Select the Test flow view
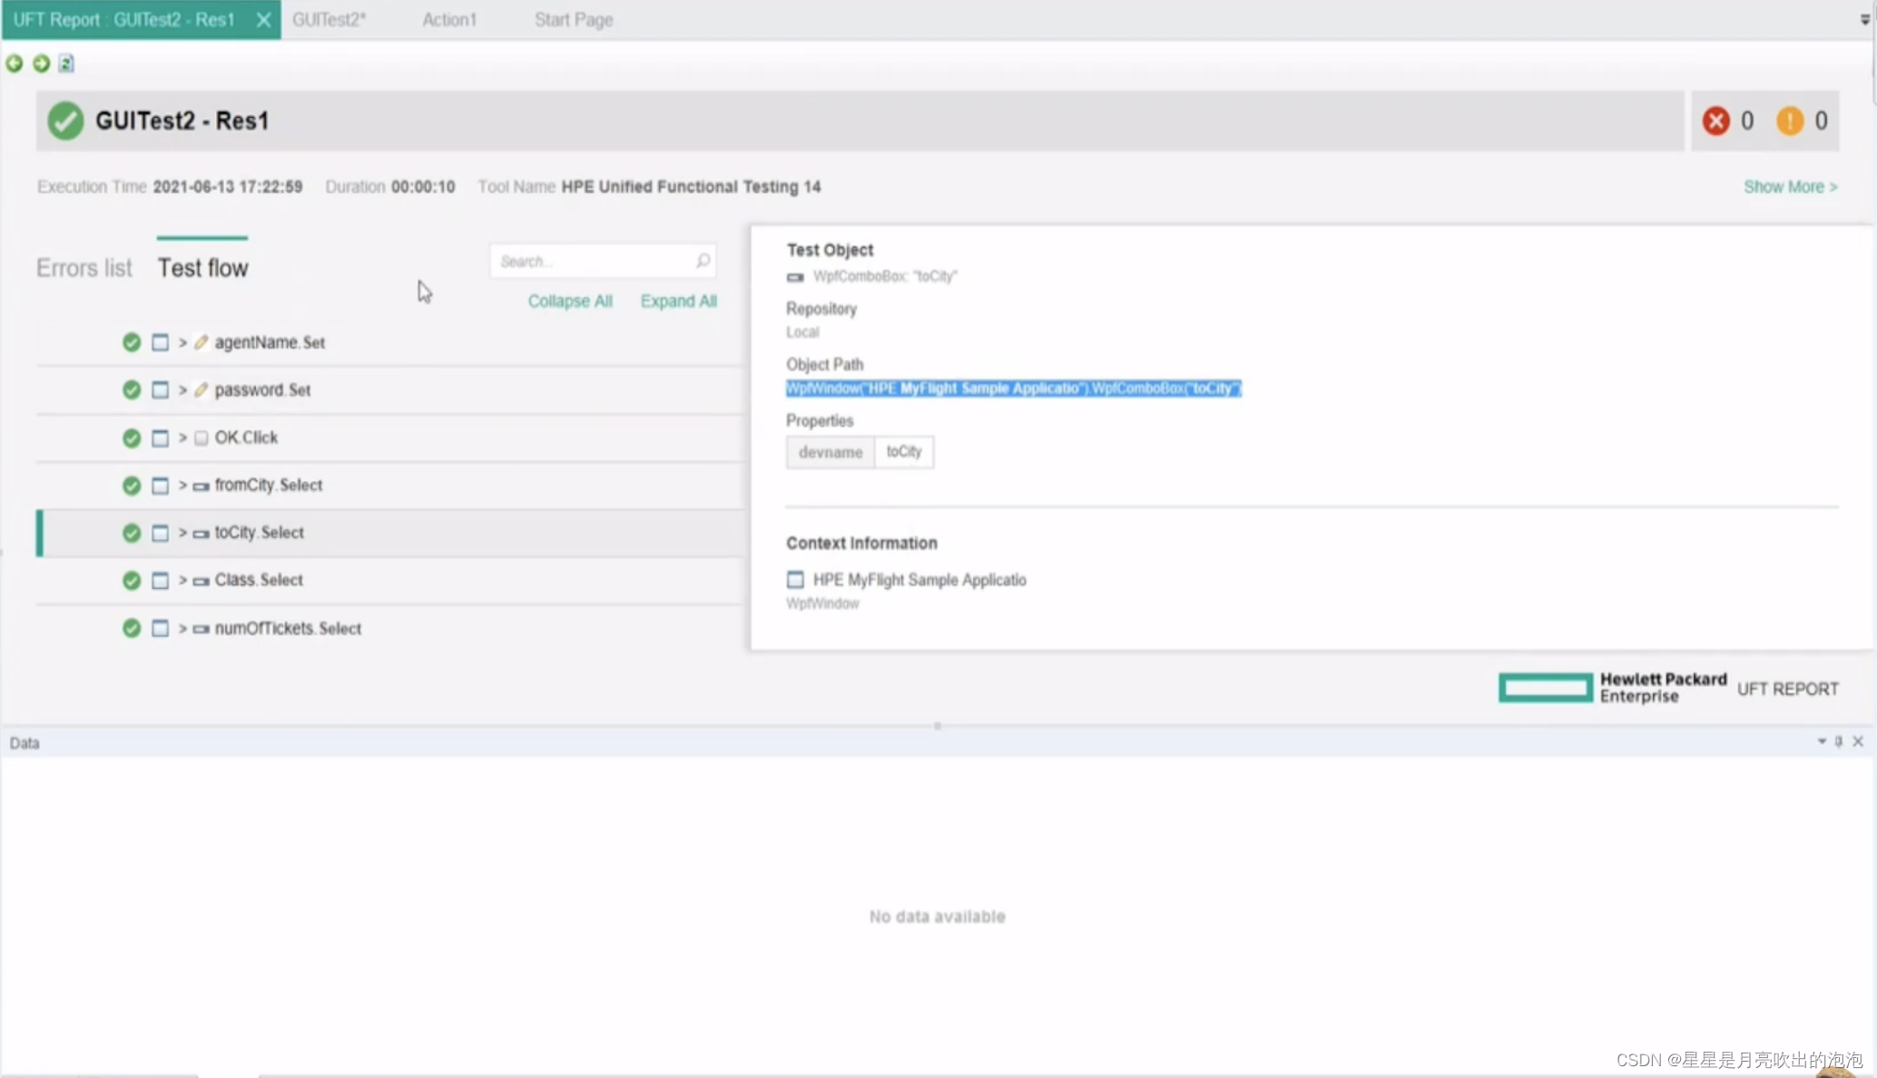The image size is (1877, 1078). point(202,268)
